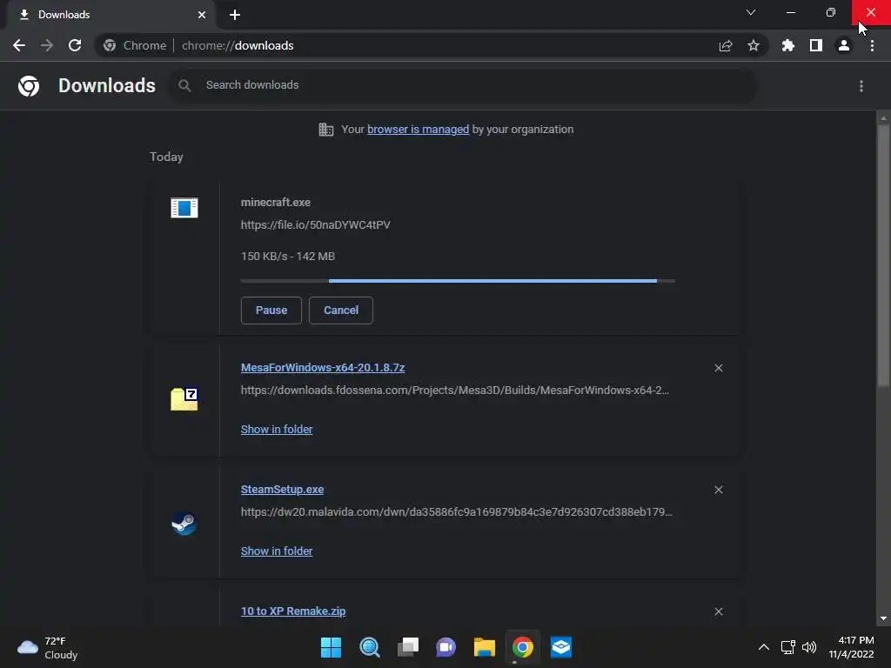
Task: Click the chrome://downloads address bar
Action: pyautogui.click(x=432, y=45)
